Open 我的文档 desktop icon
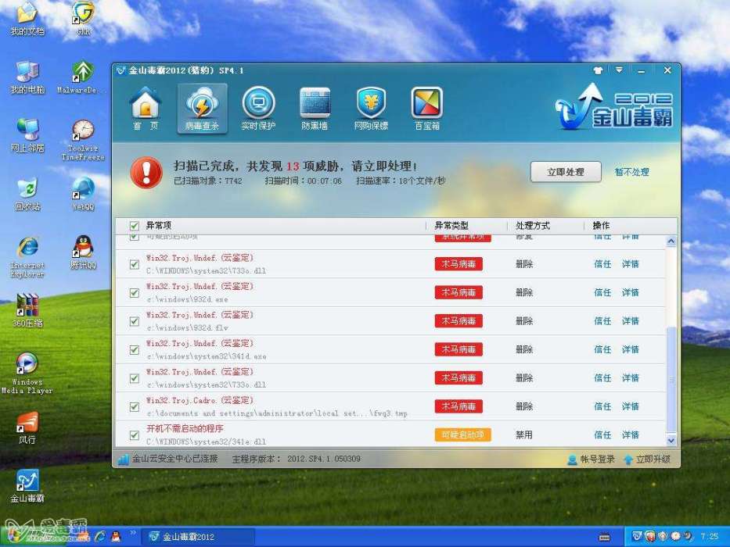 pyautogui.click(x=27, y=19)
